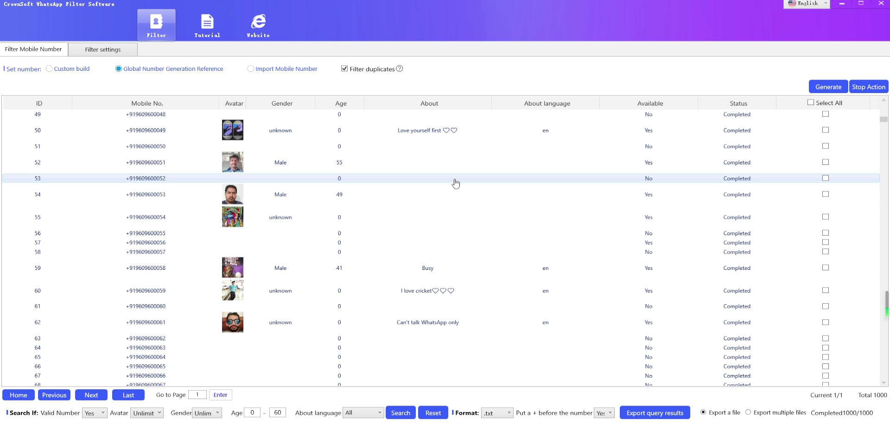Image resolution: width=890 pixels, height=431 pixels.
Task: Open the Website browser icon
Action: coord(258,25)
